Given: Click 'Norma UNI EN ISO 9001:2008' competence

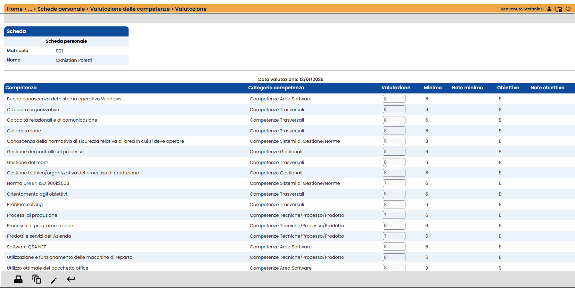Looking at the screenshot, I should coord(38,183).
